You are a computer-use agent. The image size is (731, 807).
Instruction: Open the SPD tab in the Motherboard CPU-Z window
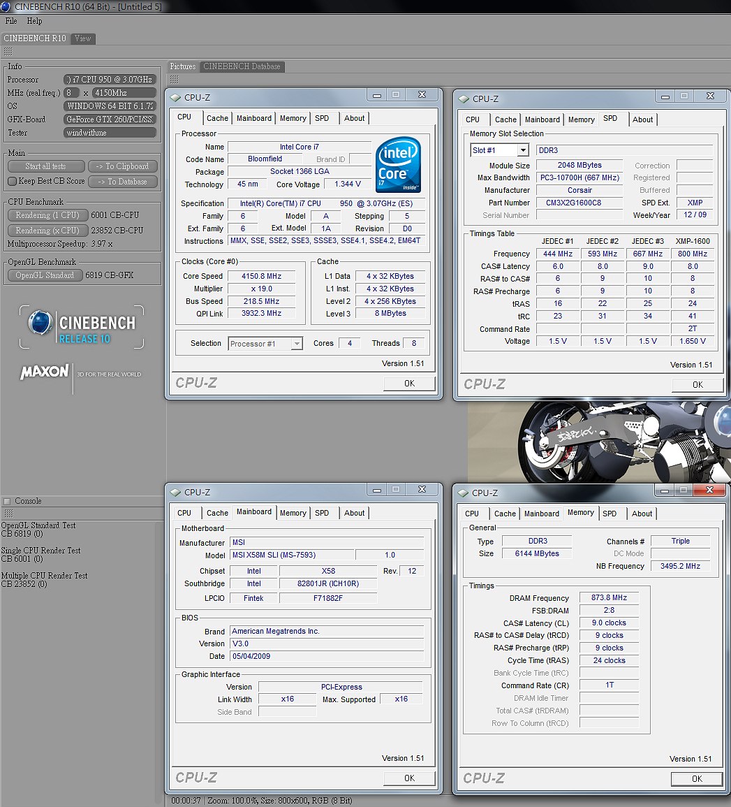322,513
